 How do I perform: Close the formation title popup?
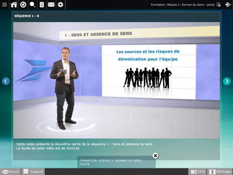pos(155,156)
